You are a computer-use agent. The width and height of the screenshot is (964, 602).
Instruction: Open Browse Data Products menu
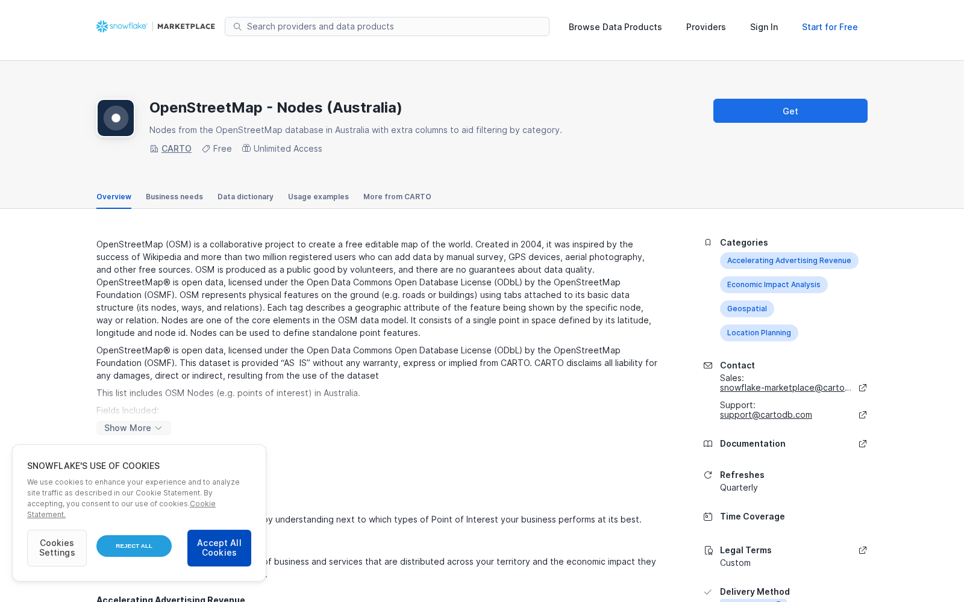tap(615, 27)
